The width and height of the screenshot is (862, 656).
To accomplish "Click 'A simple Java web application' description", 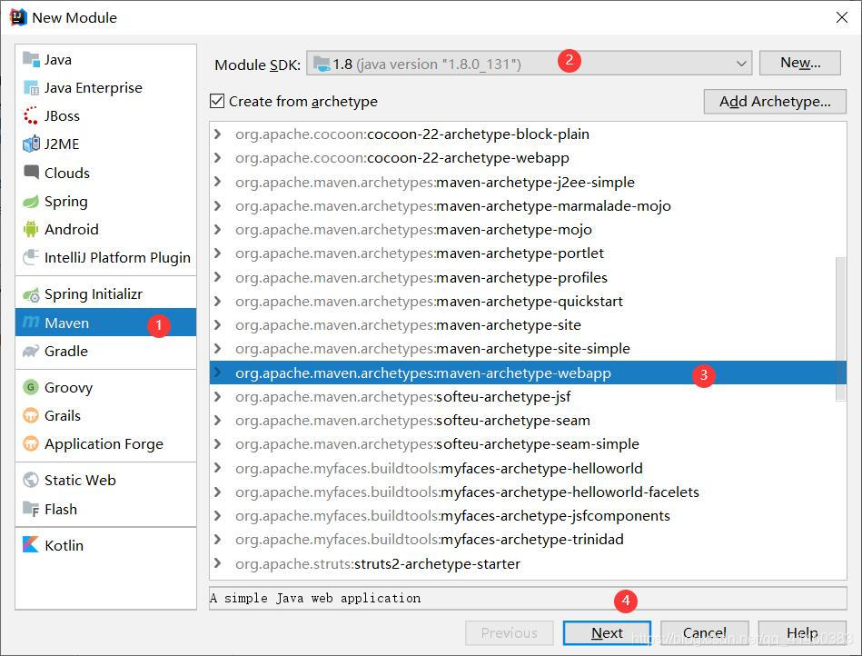I will point(315,598).
